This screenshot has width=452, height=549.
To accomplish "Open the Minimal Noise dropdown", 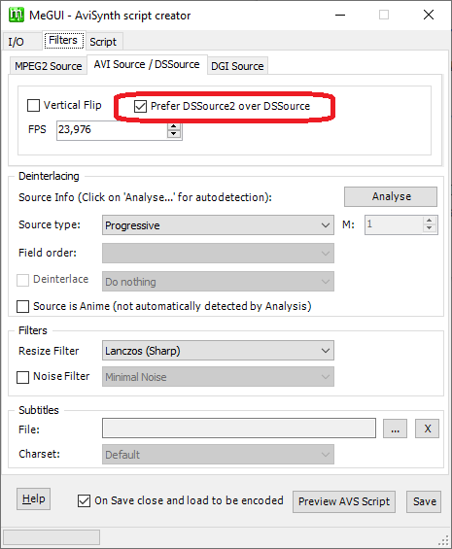I will tap(218, 377).
